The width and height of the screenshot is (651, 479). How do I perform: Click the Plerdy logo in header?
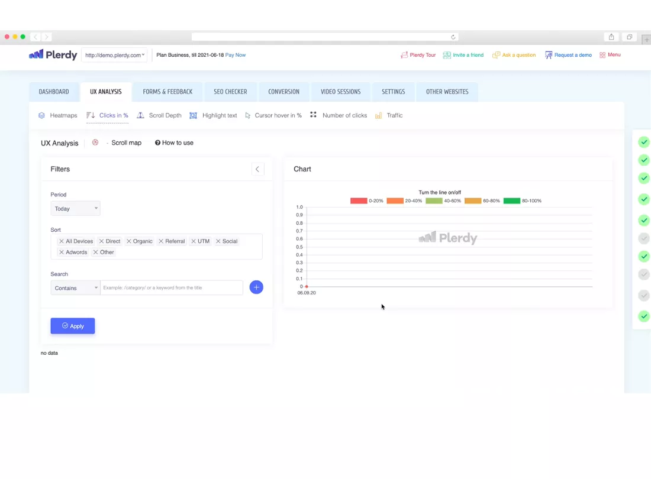click(53, 55)
